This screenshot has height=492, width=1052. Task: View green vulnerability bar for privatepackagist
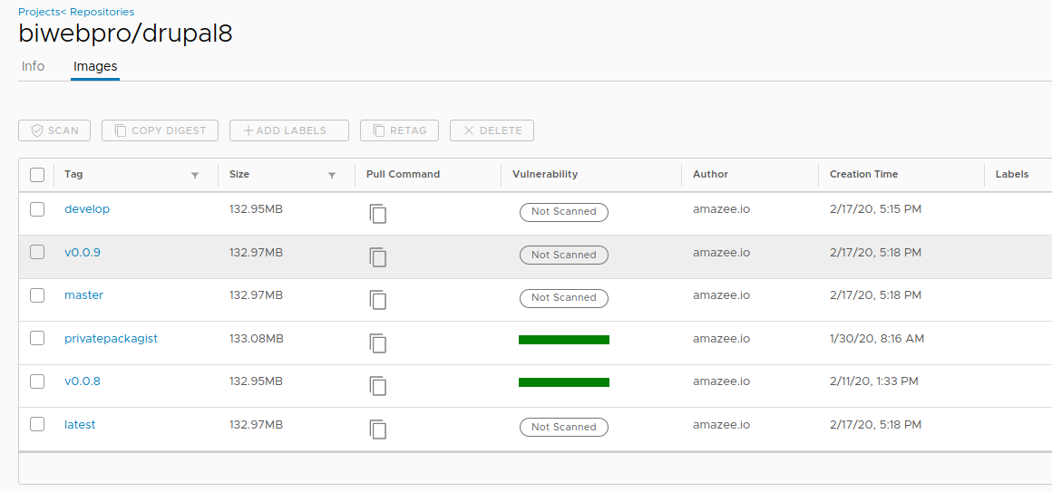coord(563,340)
